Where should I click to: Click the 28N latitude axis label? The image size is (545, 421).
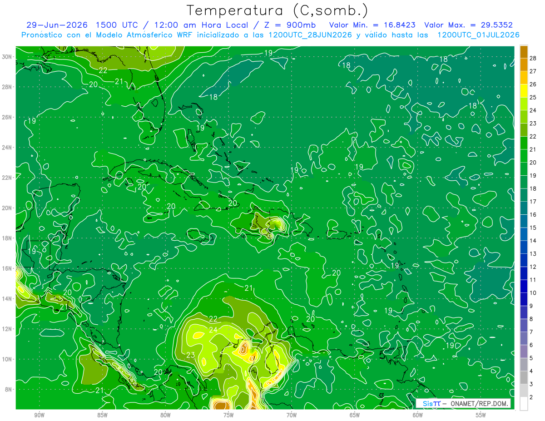pos(8,87)
